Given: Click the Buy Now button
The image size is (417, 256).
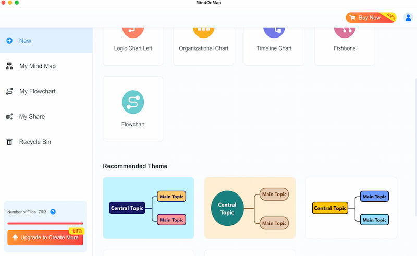Looking at the screenshot, I should [x=371, y=18].
